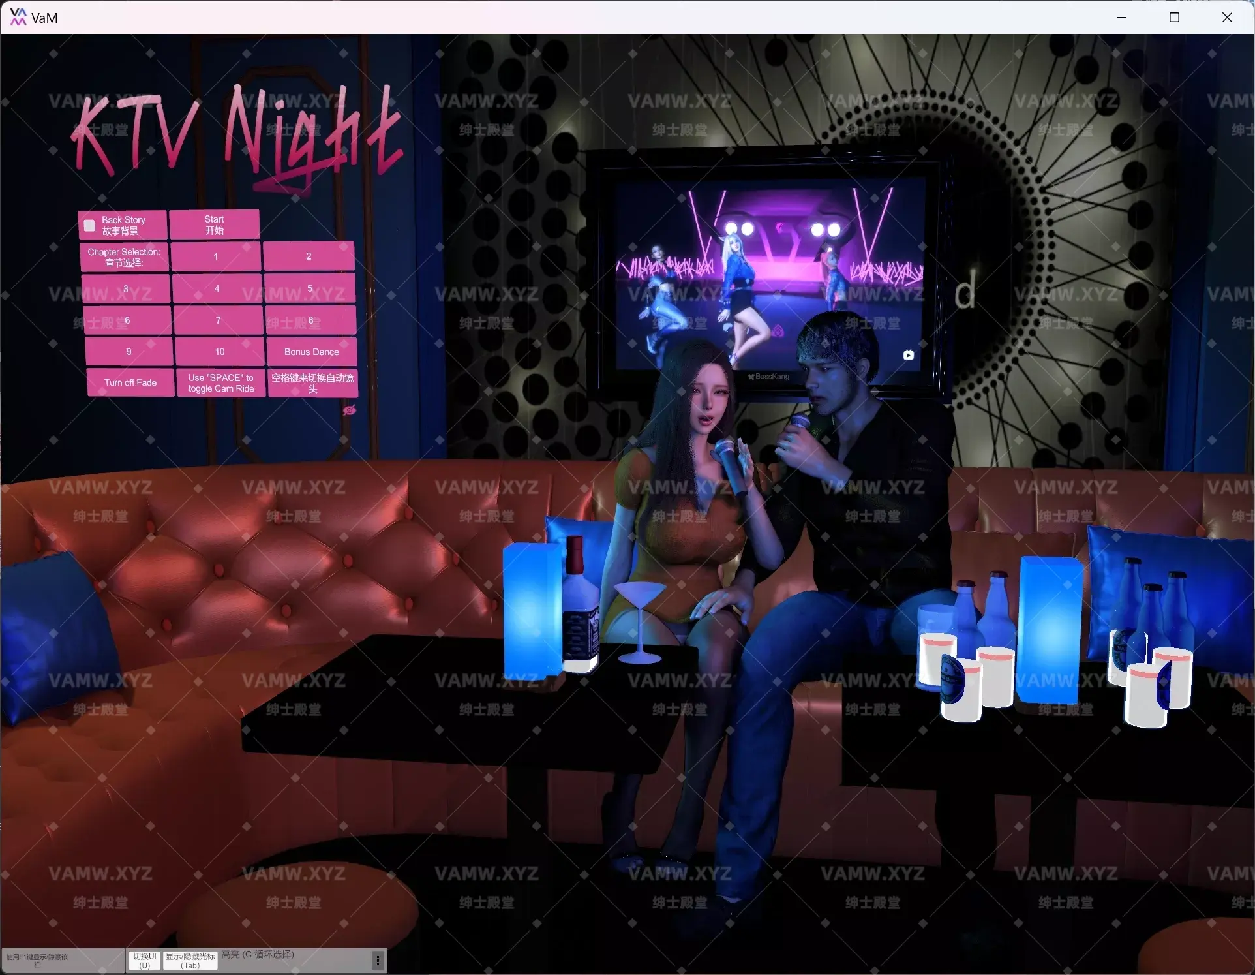The height and width of the screenshot is (975, 1255).
Task: Select Chapter 6
Action: (129, 320)
